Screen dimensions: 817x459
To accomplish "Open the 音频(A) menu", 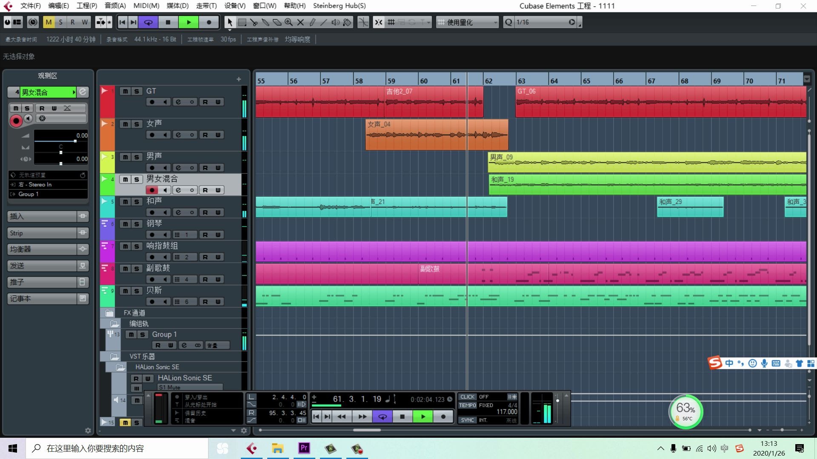I will pyautogui.click(x=115, y=6).
